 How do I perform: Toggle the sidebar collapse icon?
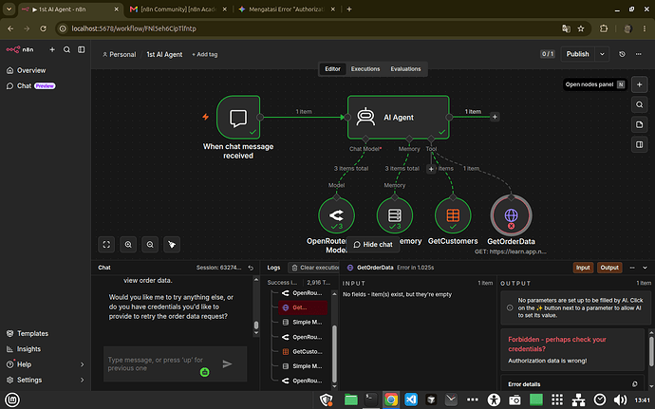82,49
